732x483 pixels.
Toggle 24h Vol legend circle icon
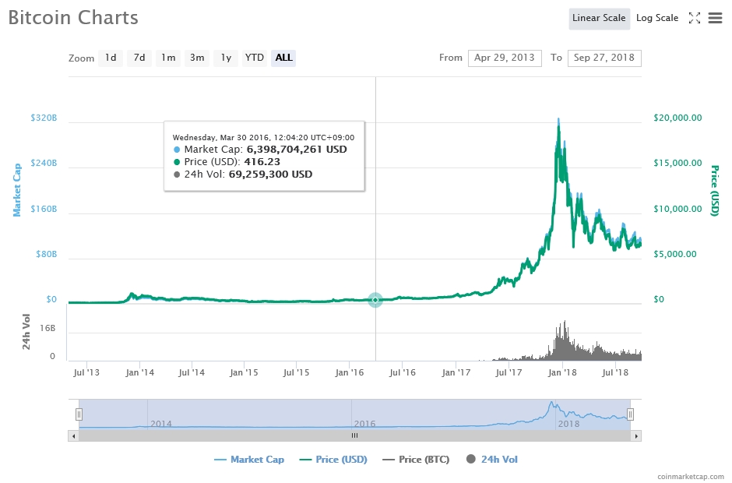pyautogui.click(x=471, y=460)
